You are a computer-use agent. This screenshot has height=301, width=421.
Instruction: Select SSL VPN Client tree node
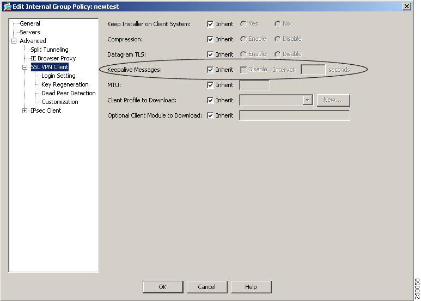(50, 67)
